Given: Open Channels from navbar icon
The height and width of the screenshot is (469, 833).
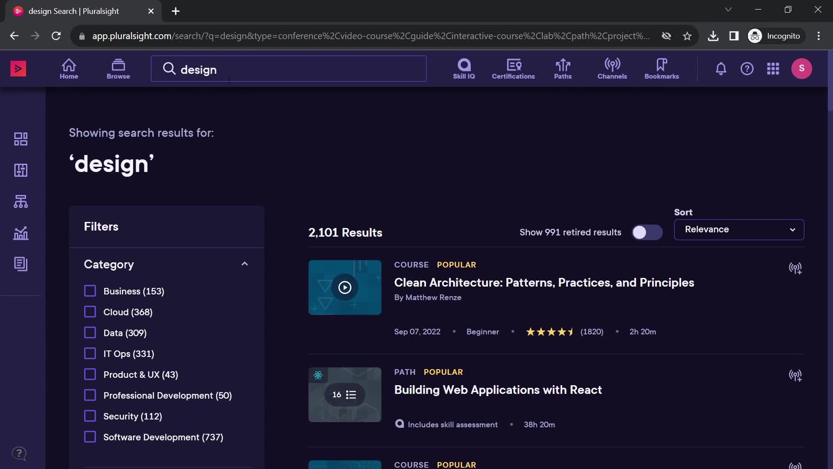Looking at the screenshot, I should coord(612,68).
